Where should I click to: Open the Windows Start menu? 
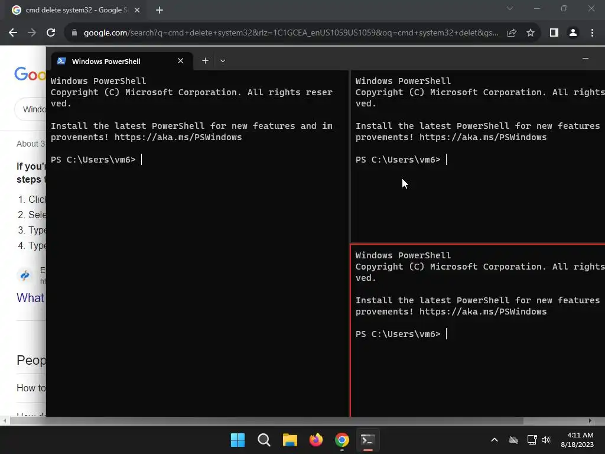tap(238, 440)
